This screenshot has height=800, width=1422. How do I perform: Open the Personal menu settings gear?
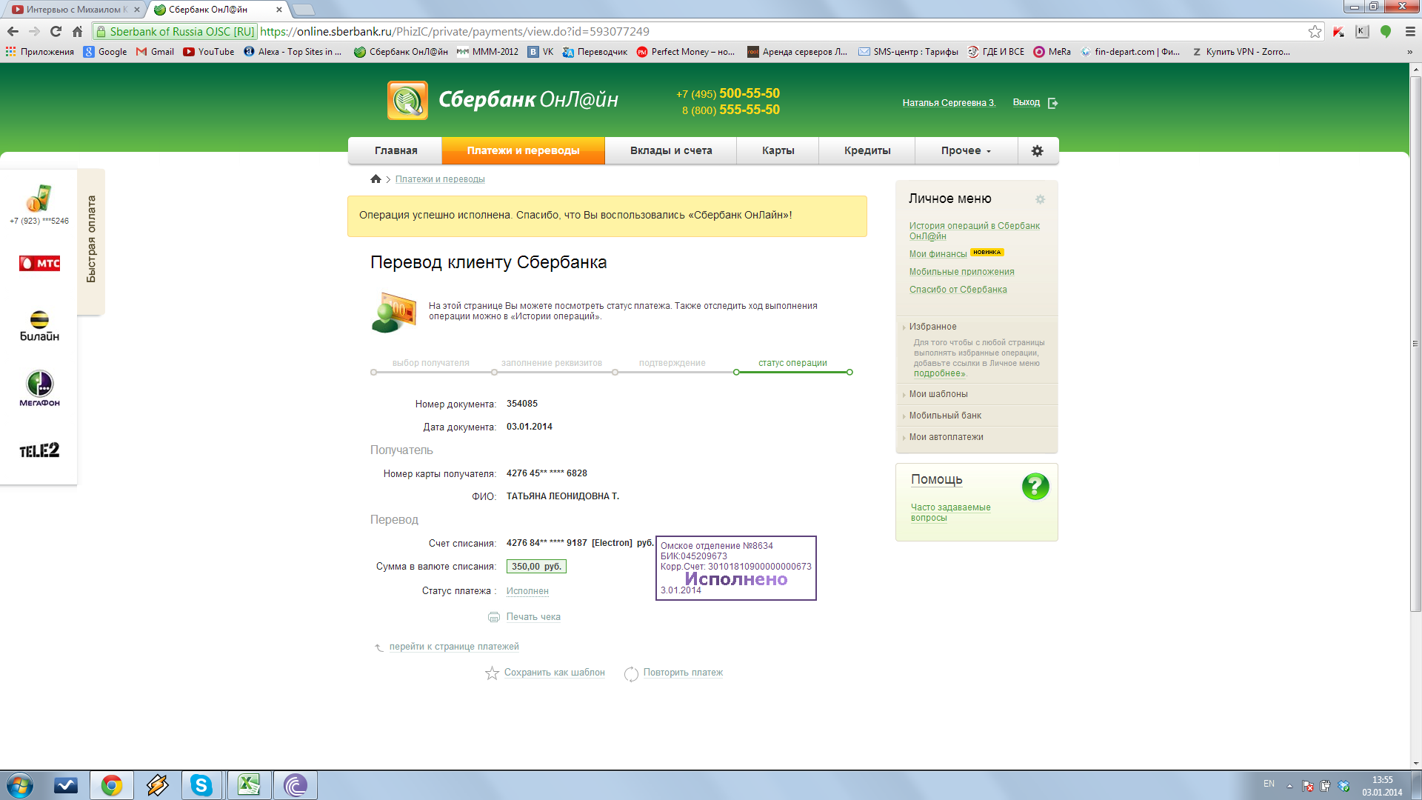(1040, 199)
